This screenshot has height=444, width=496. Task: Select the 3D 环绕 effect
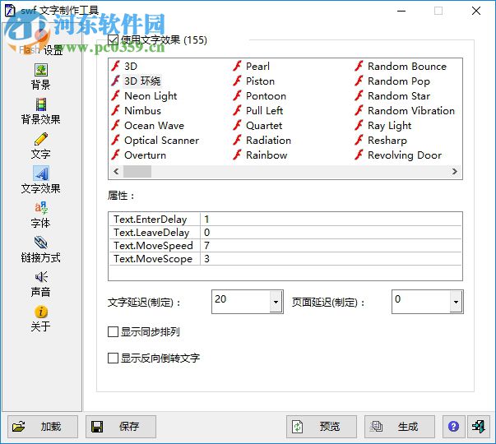(x=142, y=81)
